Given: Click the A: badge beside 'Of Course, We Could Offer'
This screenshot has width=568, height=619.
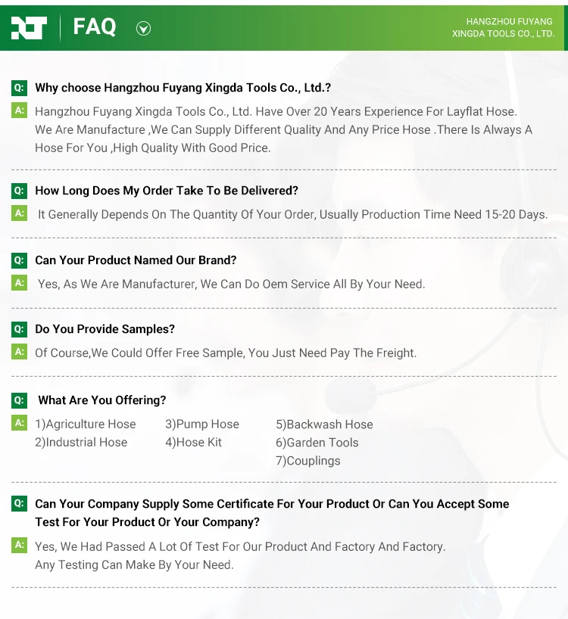Looking at the screenshot, I should [x=19, y=352].
